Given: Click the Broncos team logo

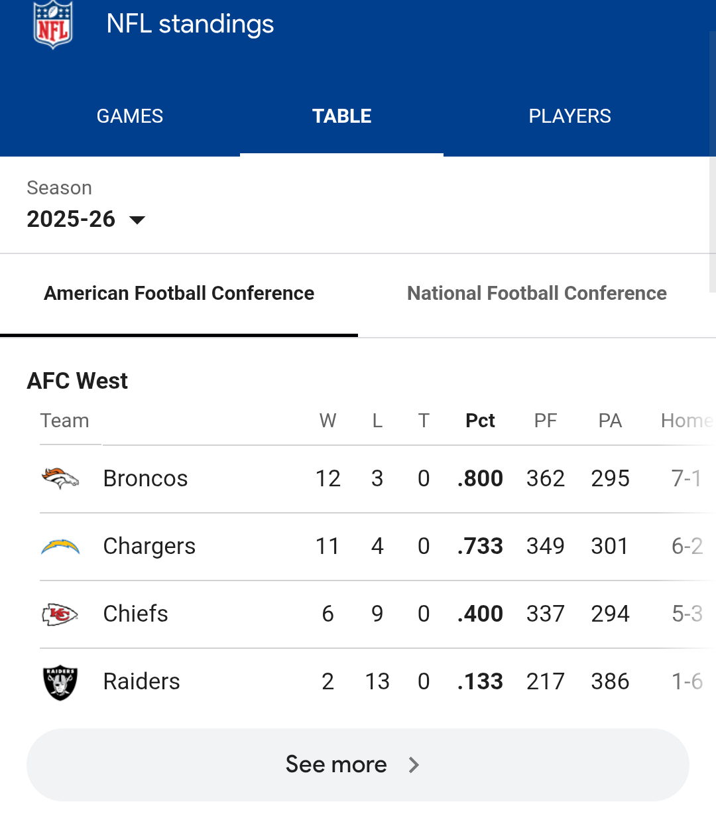Looking at the screenshot, I should tap(60, 478).
